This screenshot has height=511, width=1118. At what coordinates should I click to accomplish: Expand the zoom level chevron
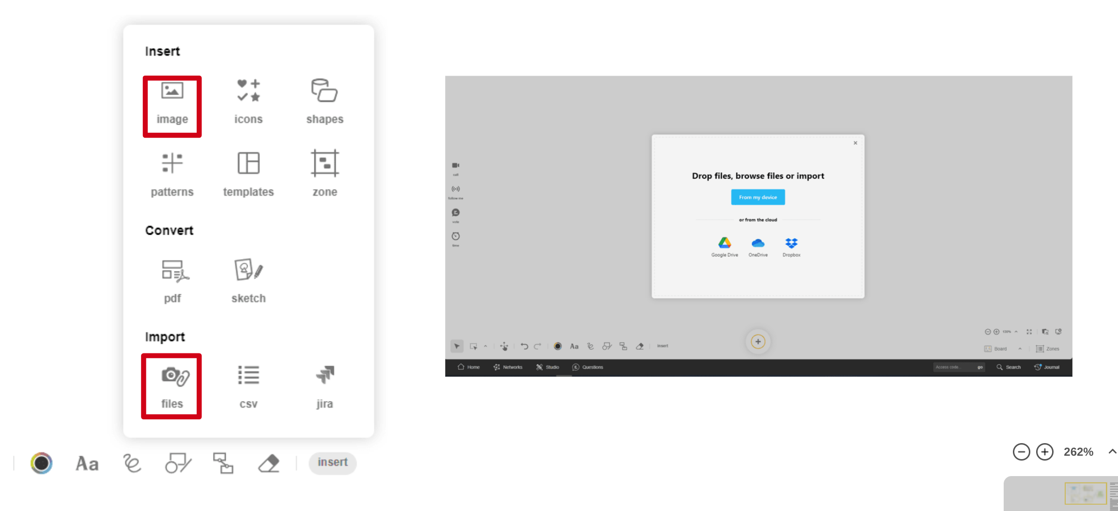(x=1112, y=451)
